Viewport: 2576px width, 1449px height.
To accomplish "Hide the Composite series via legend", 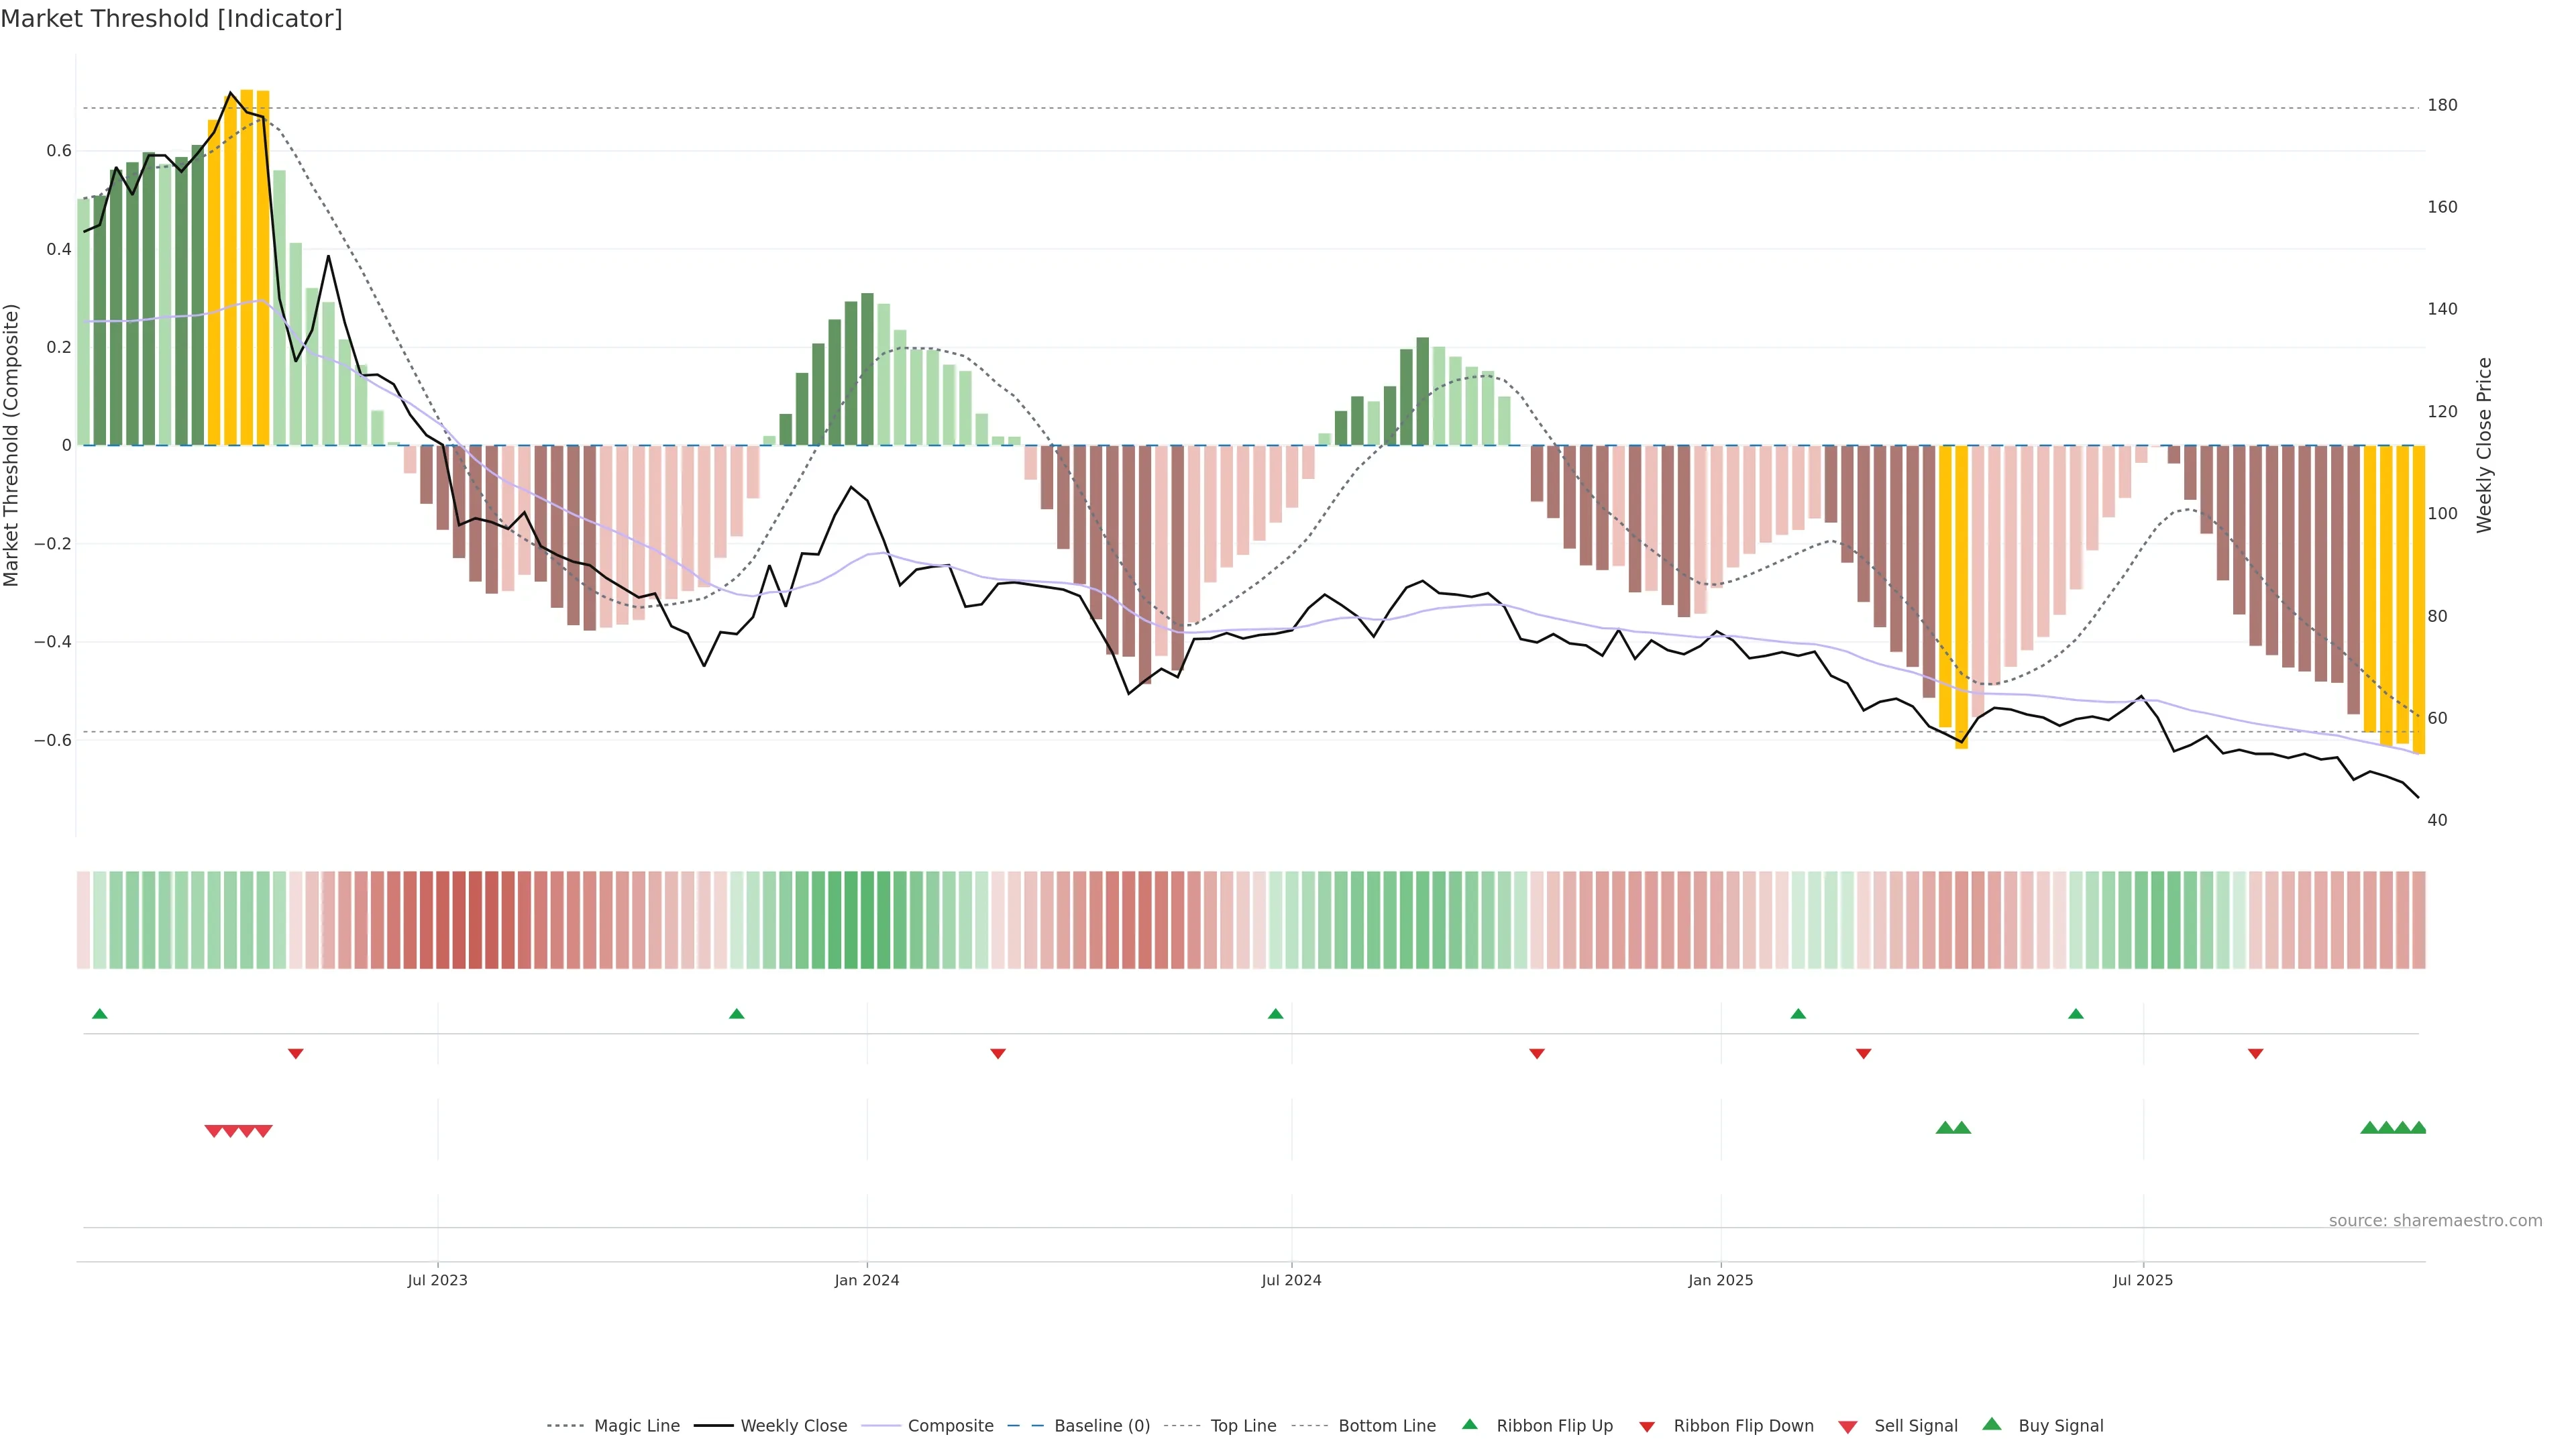I will tap(950, 1425).
